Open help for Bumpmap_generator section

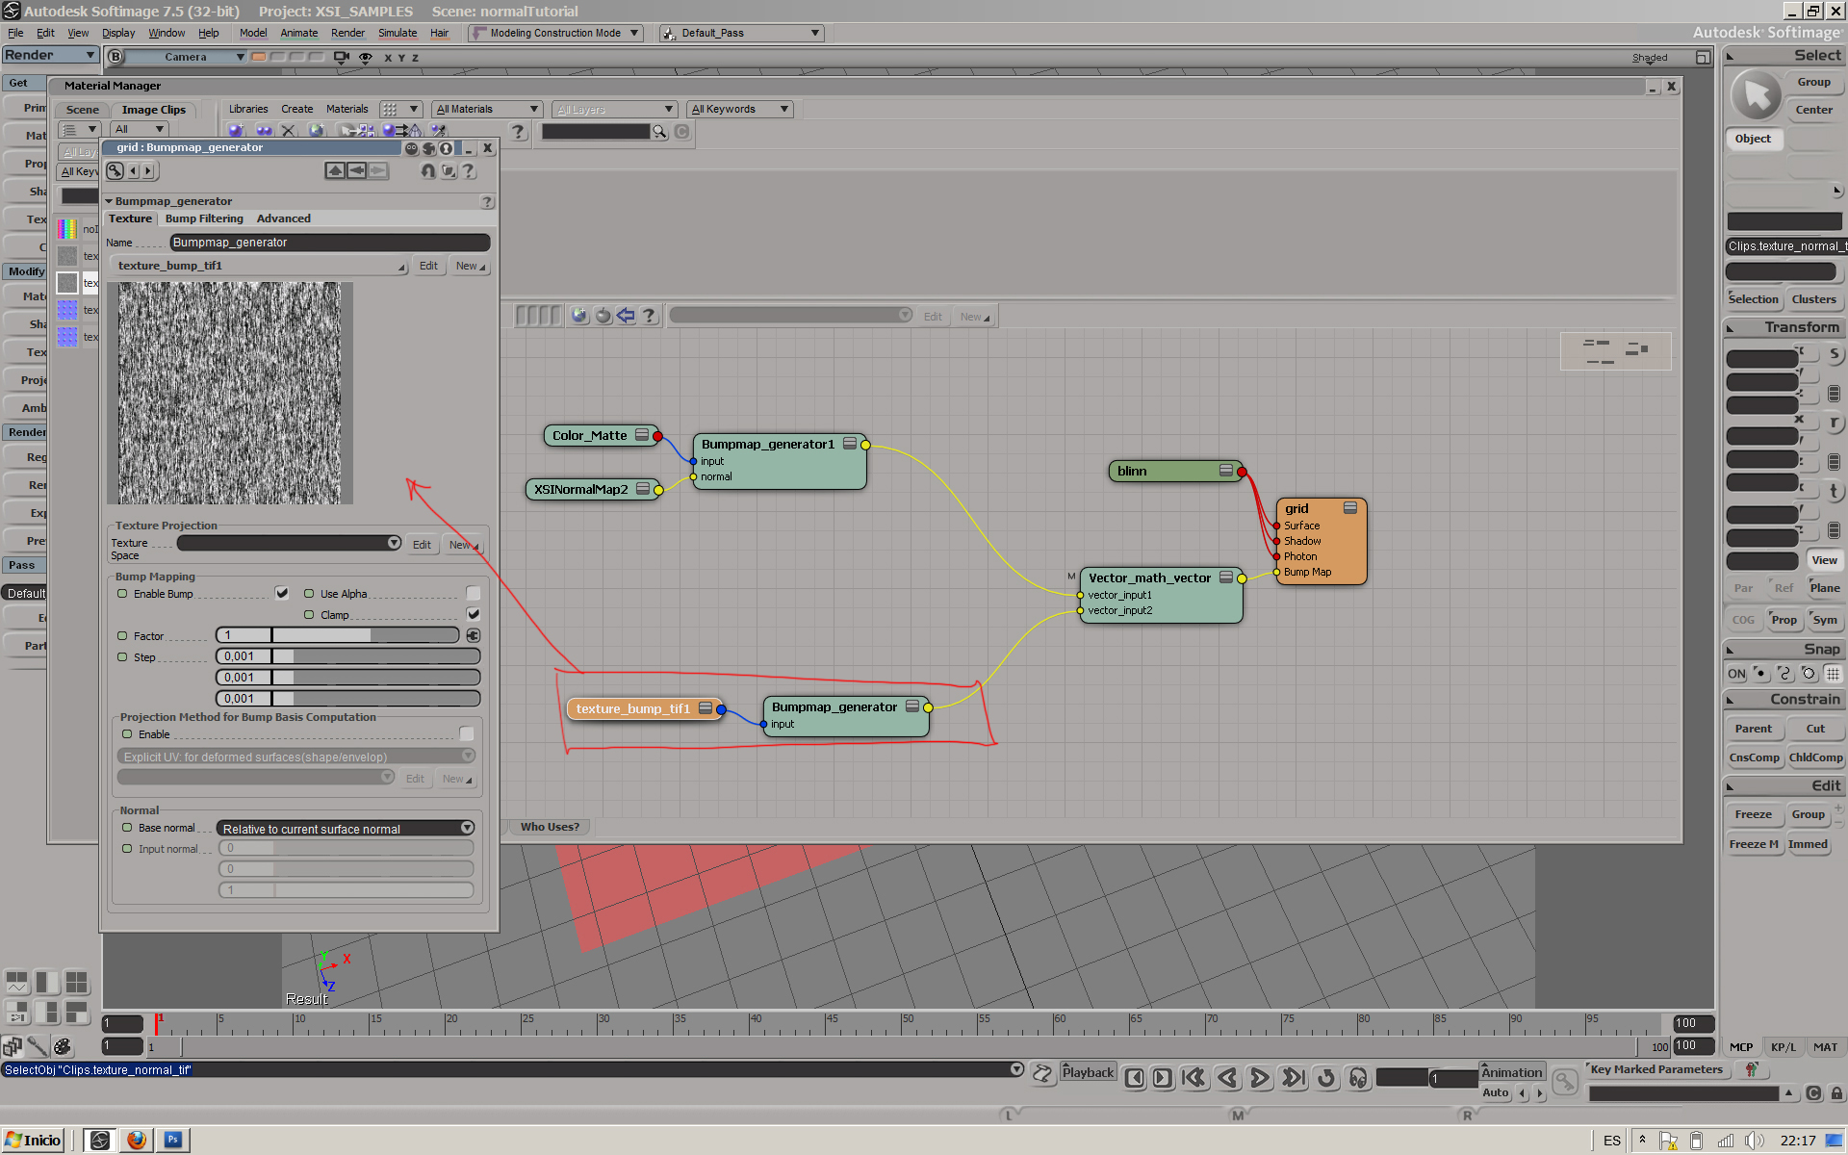click(487, 202)
